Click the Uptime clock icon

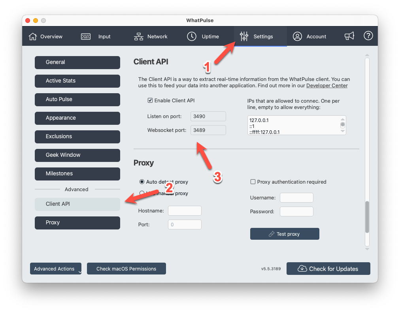coord(192,36)
